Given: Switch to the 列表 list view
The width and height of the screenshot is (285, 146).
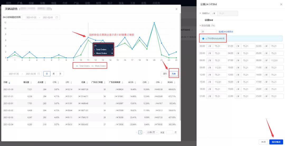Looking at the screenshot, I should tap(174, 74).
